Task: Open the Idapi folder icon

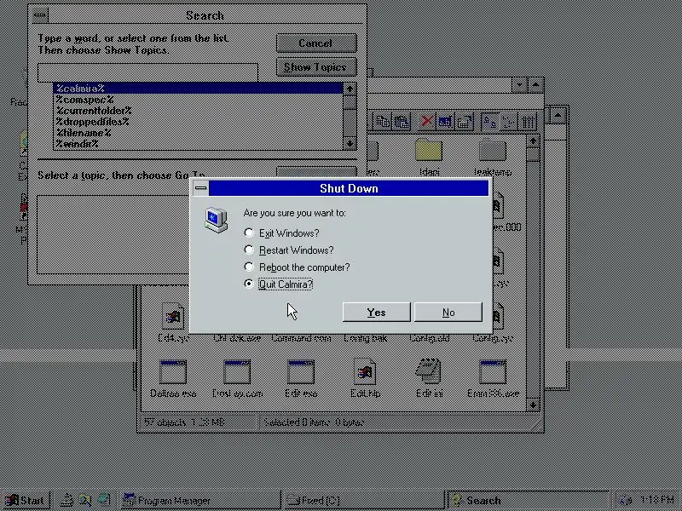Action: pos(429,151)
